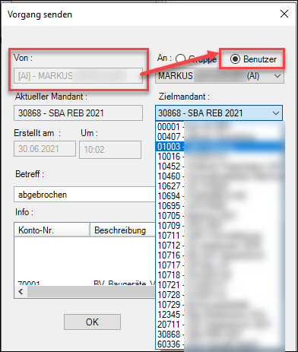The height and width of the screenshot is (352, 298).
Task: Choose entry 10694 in the list
Action: click(220, 196)
